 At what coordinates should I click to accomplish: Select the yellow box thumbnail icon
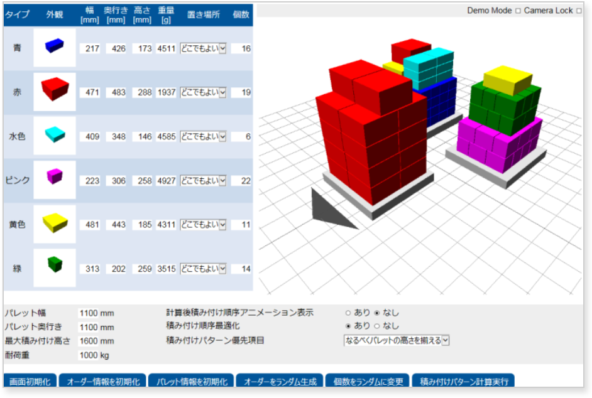(x=55, y=222)
